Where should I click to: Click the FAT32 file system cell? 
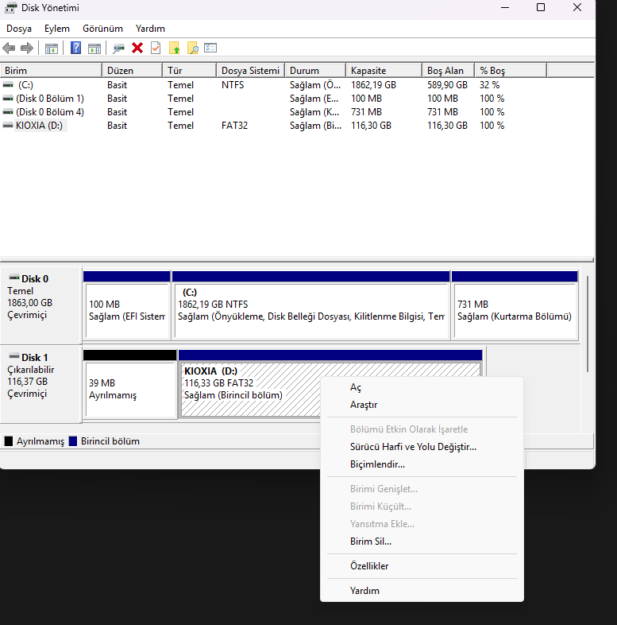click(234, 126)
